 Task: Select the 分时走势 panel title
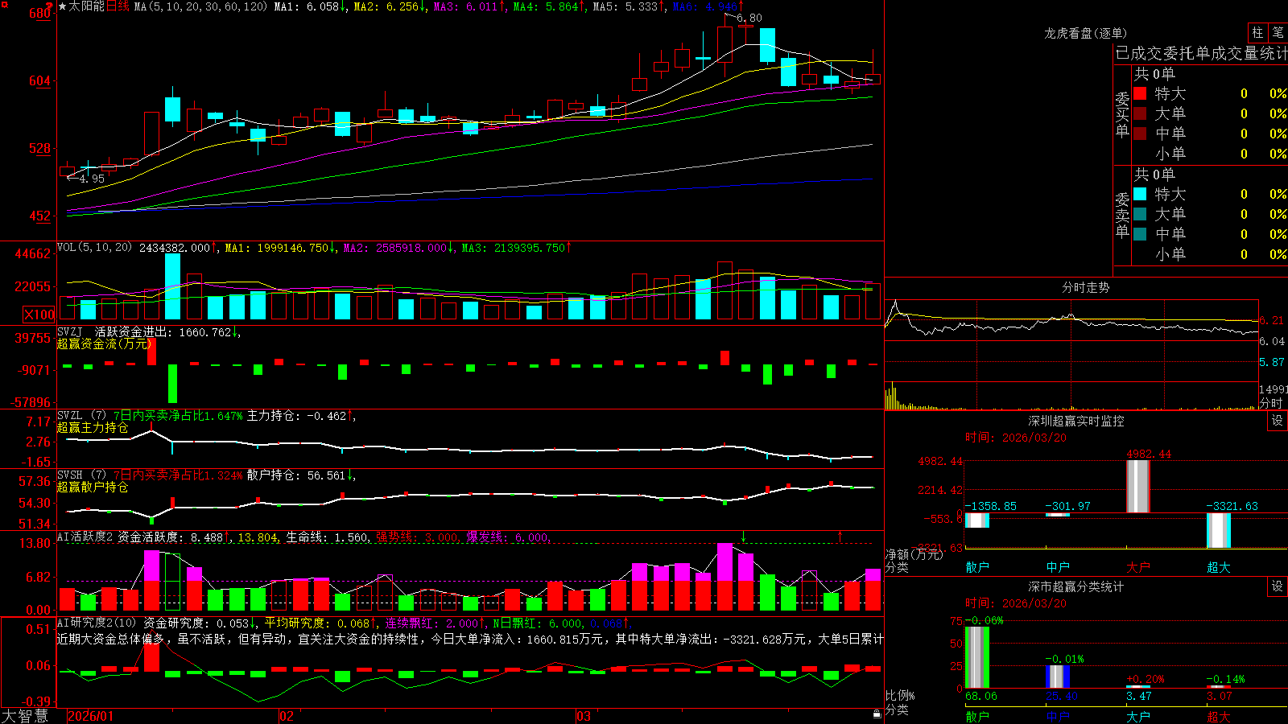tap(1085, 287)
